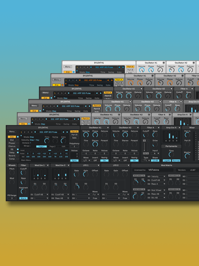The image size is (199, 266).
Task: Select the Phaser effect tab in front window
Action: 12,143
